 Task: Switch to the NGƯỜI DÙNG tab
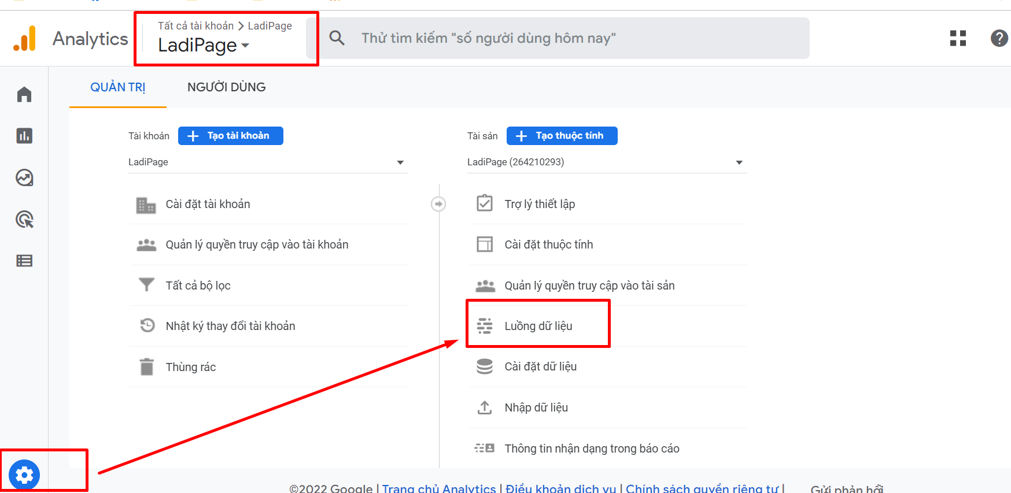(226, 87)
